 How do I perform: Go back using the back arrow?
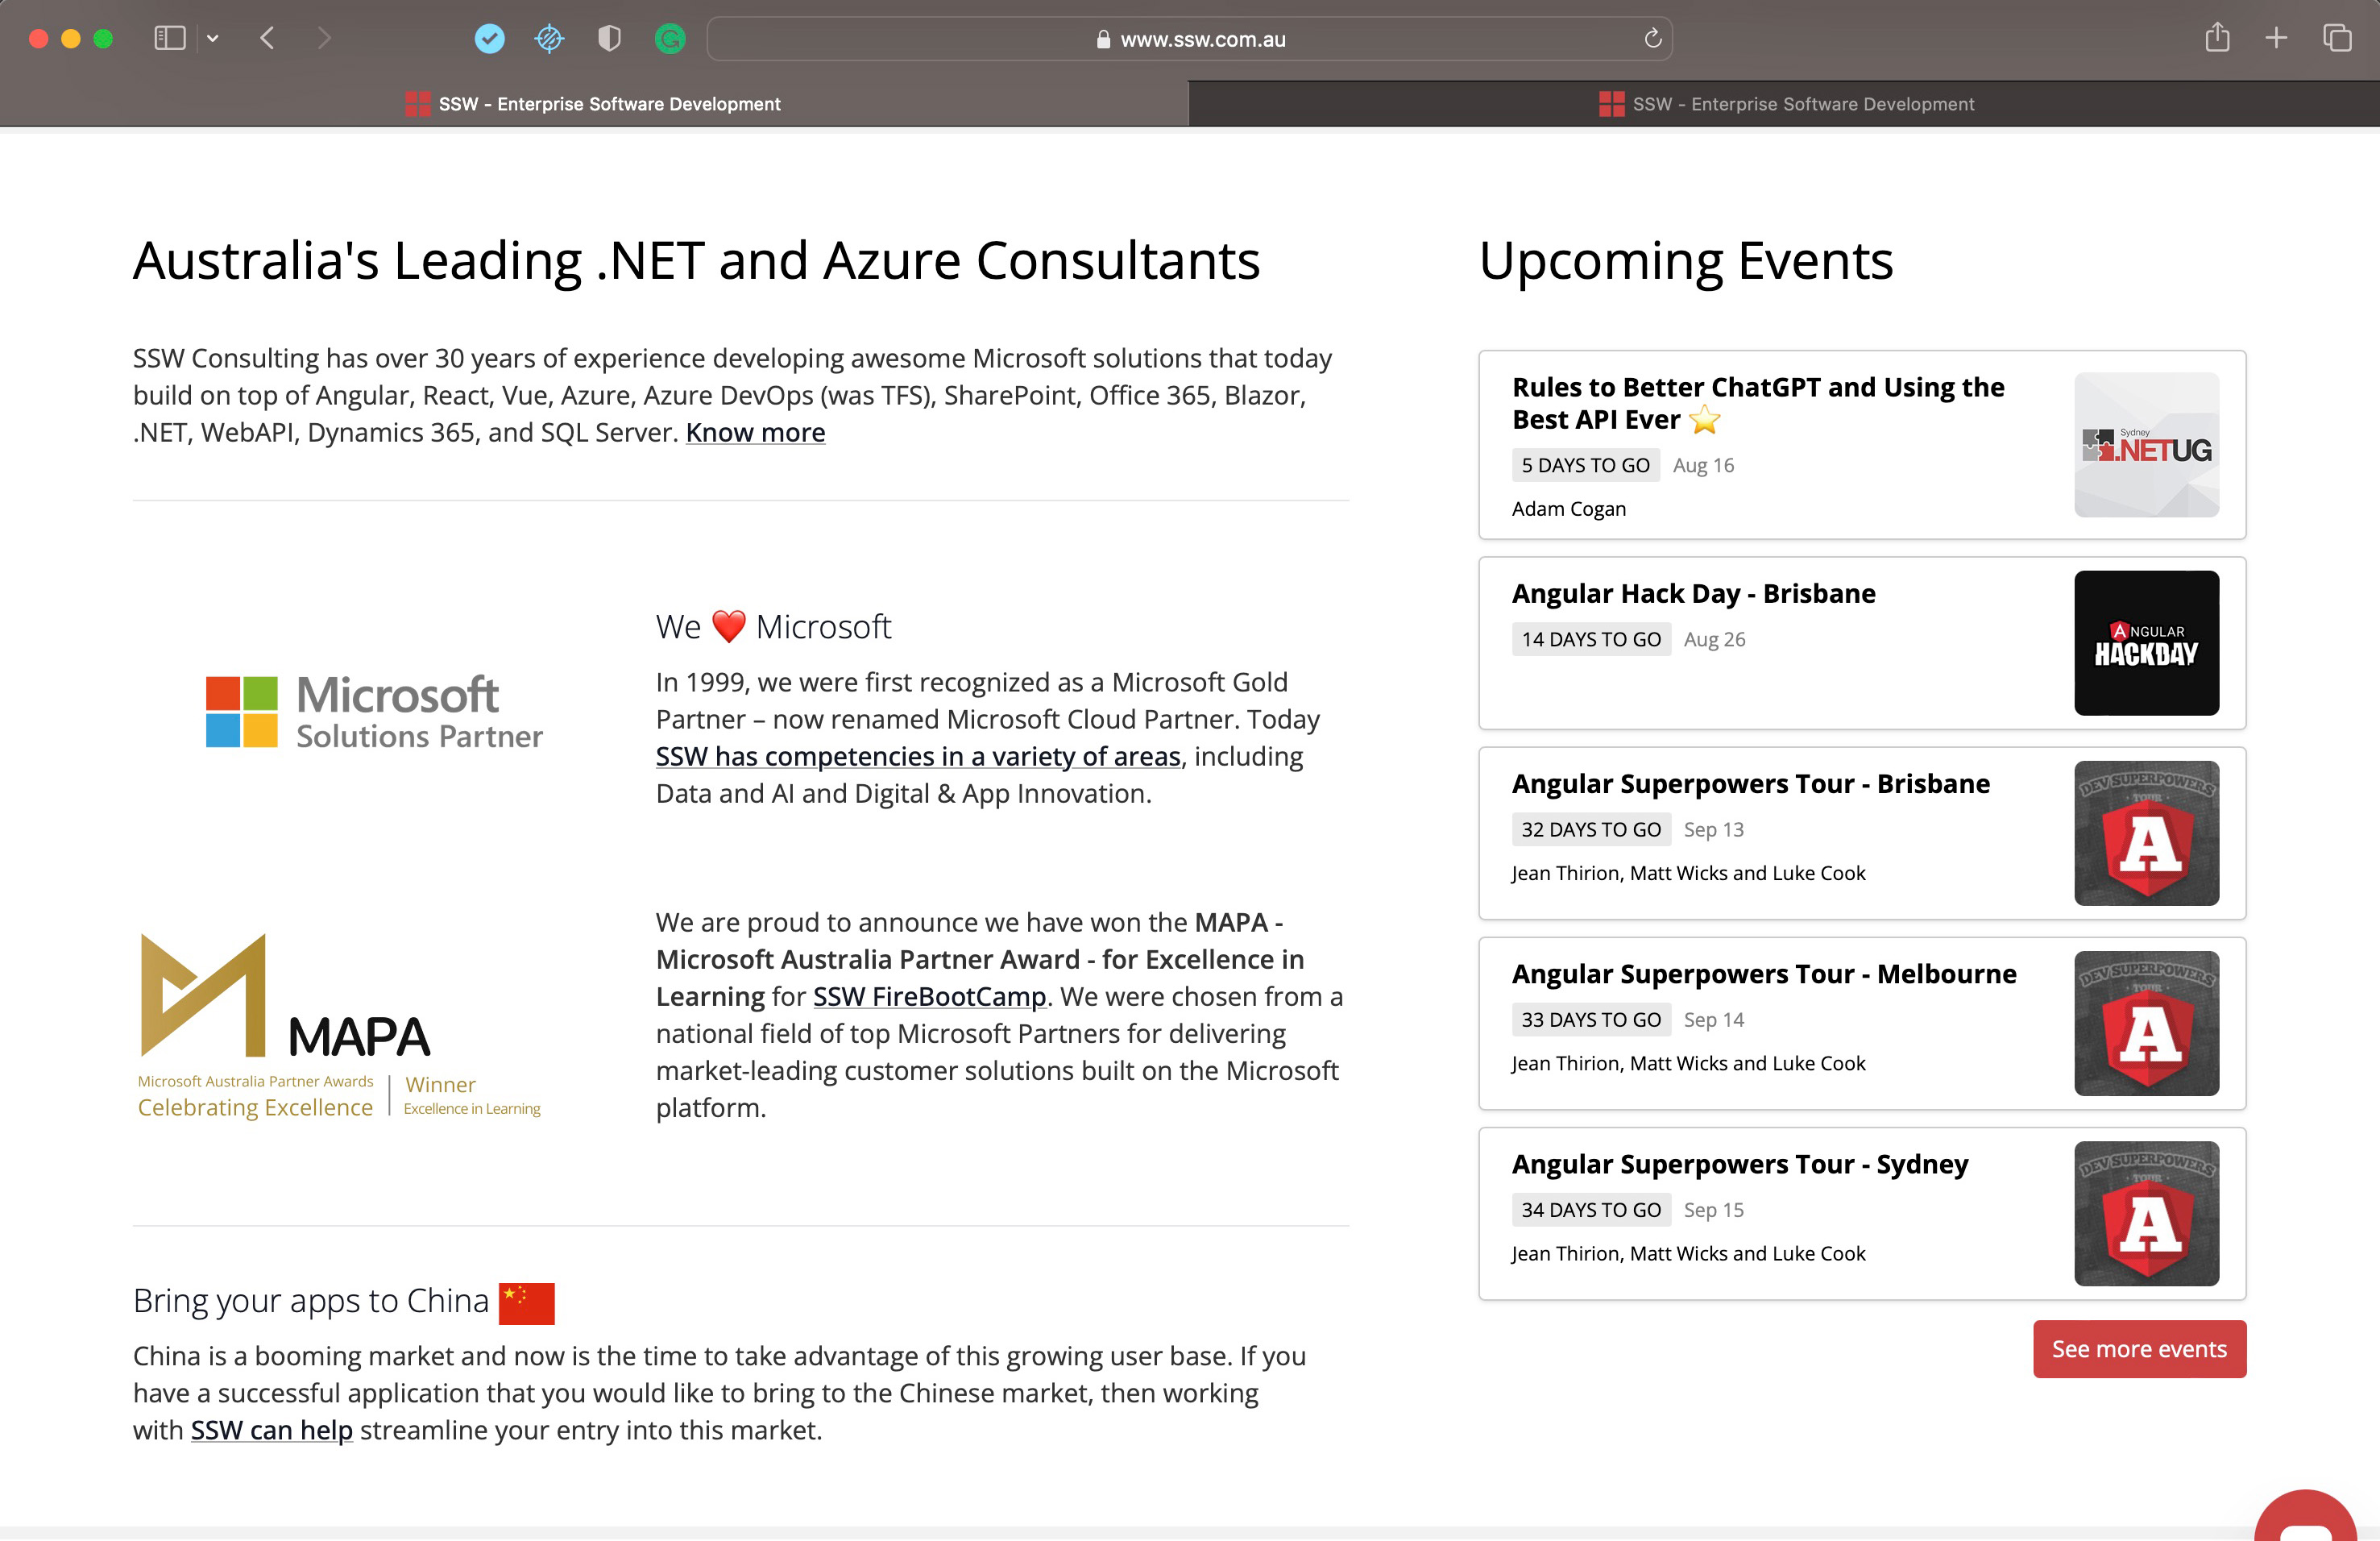pyautogui.click(x=267, y=38)
